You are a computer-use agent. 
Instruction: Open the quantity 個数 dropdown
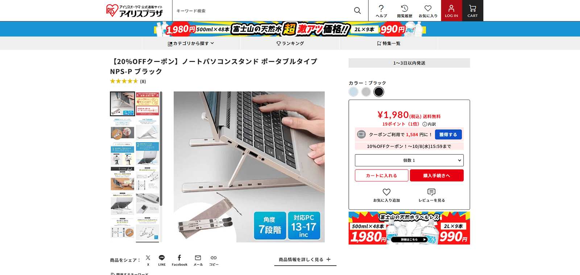tap(409, 160)
